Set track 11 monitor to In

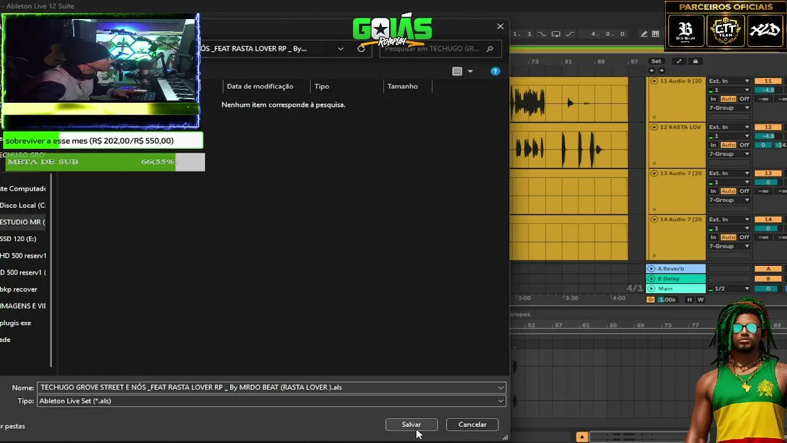pos(713,99)
